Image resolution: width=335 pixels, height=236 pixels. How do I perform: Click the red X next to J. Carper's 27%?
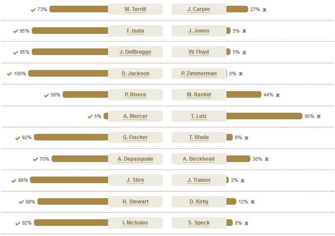click(264, 10)
